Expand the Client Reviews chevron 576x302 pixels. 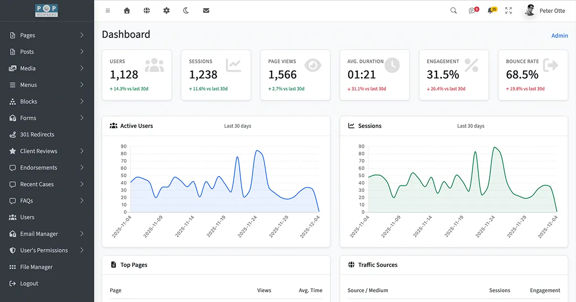pyautogui.click(x=82, y=151)
